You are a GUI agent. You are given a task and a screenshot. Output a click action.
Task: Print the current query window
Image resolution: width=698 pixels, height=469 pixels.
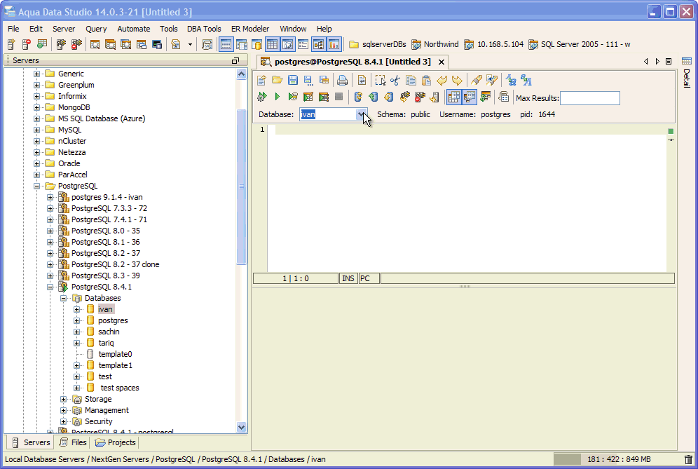[x=342, y=80]
